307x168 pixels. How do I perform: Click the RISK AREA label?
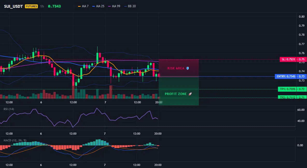pyautogui.click(x=176, y=68)
